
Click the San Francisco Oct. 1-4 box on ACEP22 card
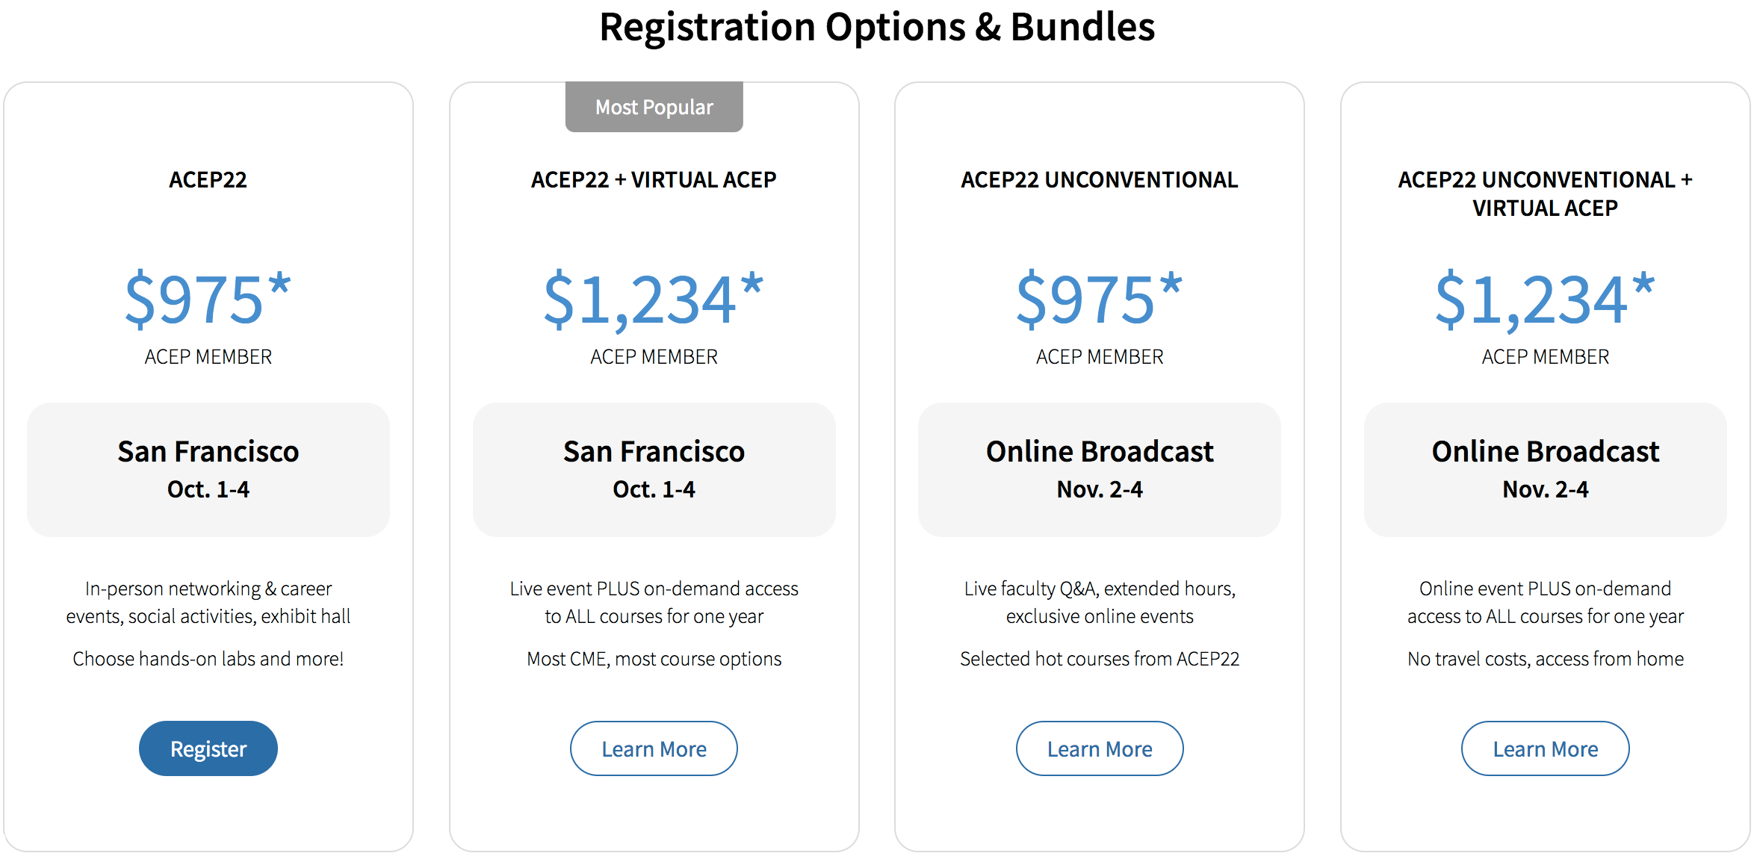click(208, 469)
